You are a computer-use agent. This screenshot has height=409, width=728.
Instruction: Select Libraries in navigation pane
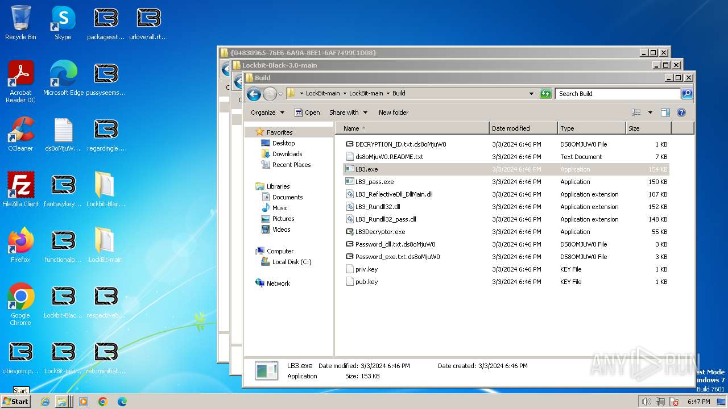(278, 186)
